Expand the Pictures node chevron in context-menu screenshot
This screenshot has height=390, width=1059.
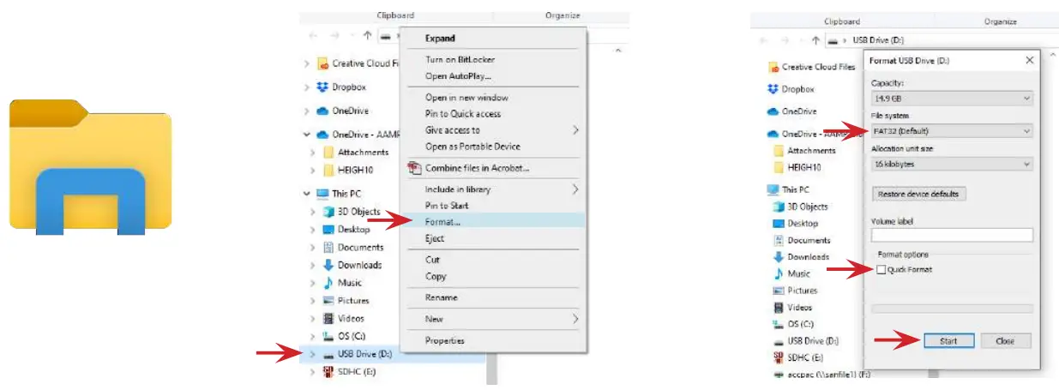point(314,301)
